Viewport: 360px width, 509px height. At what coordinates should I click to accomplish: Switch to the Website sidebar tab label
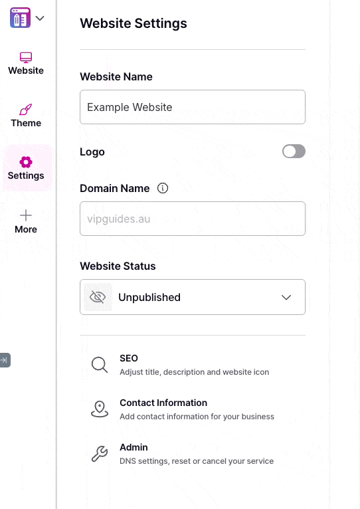pos(26,70)
